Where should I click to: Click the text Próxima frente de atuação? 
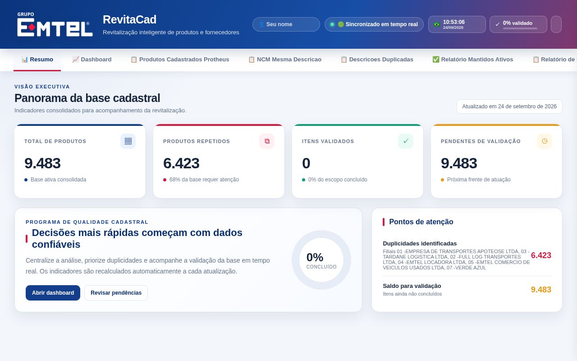pyautogui.click(x=479, y=180)
